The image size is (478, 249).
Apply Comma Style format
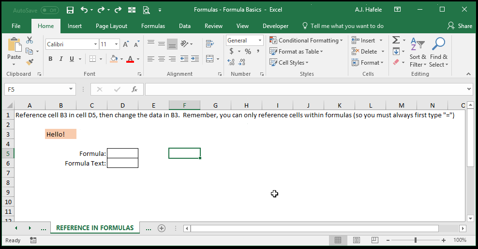click(258, 51)
